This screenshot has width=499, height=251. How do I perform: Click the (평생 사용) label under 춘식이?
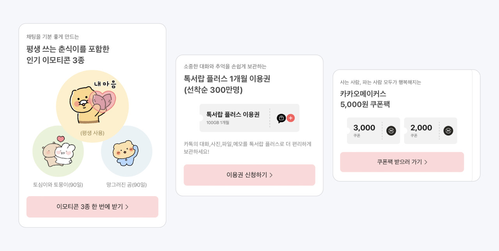(92, 132)
